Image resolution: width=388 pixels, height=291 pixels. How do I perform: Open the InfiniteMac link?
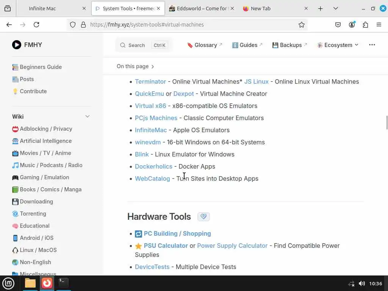pyautogui.click(x=151, y=130)
